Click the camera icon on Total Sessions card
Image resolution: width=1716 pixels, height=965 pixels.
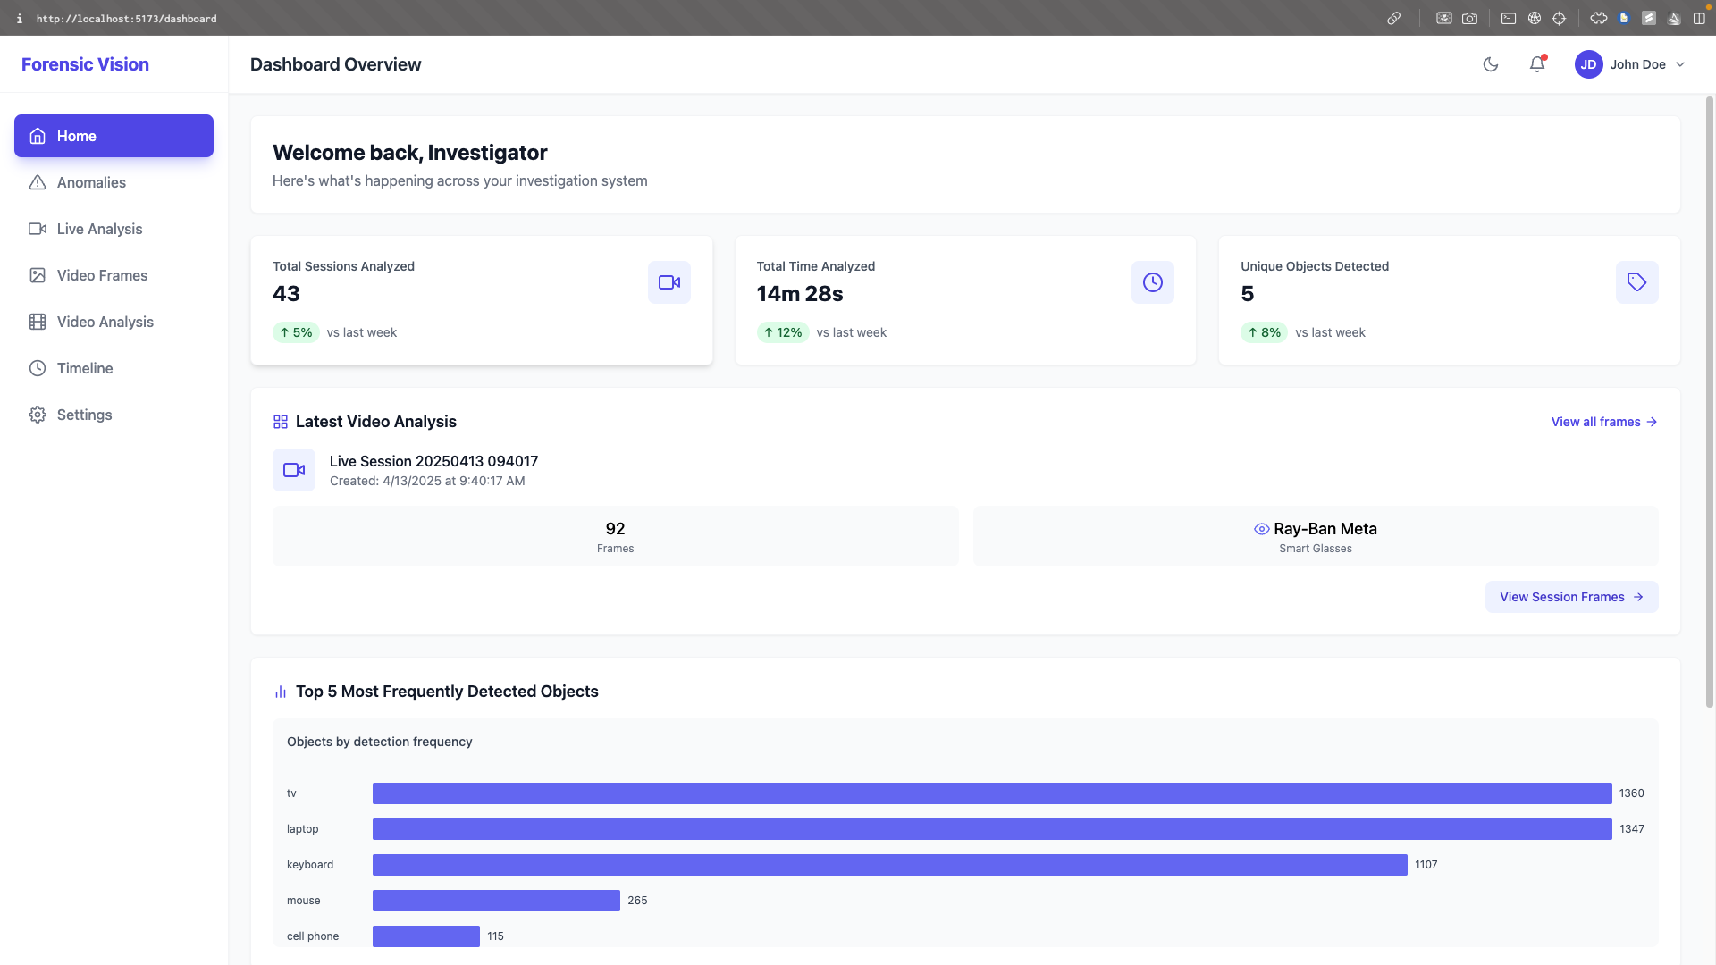point(669,282)
